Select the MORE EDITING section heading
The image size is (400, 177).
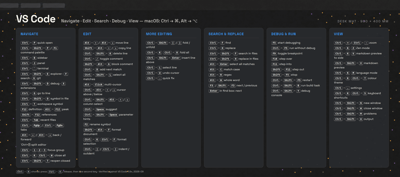pyautogui.click(x=159, y=34)
